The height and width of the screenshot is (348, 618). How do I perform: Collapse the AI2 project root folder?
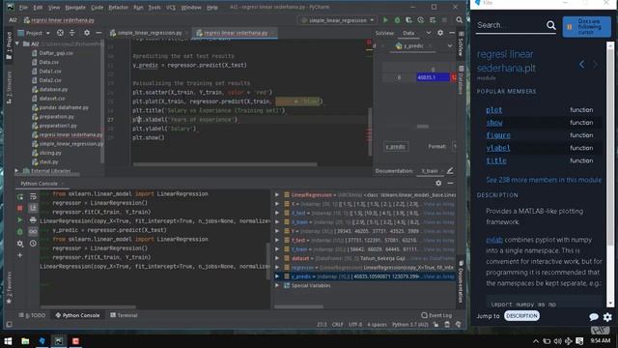pos(17,43)
